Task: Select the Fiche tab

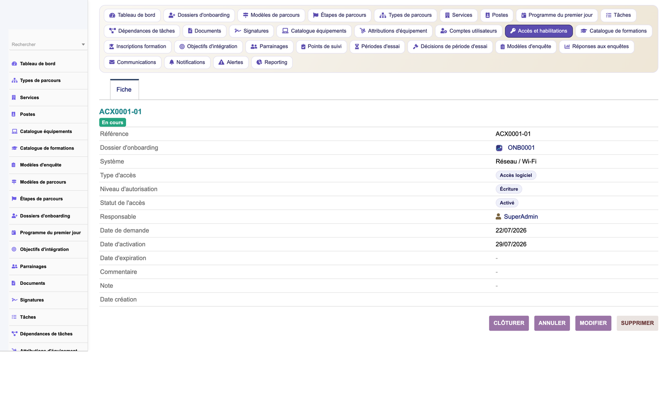Action: click(x=124, y=90)
